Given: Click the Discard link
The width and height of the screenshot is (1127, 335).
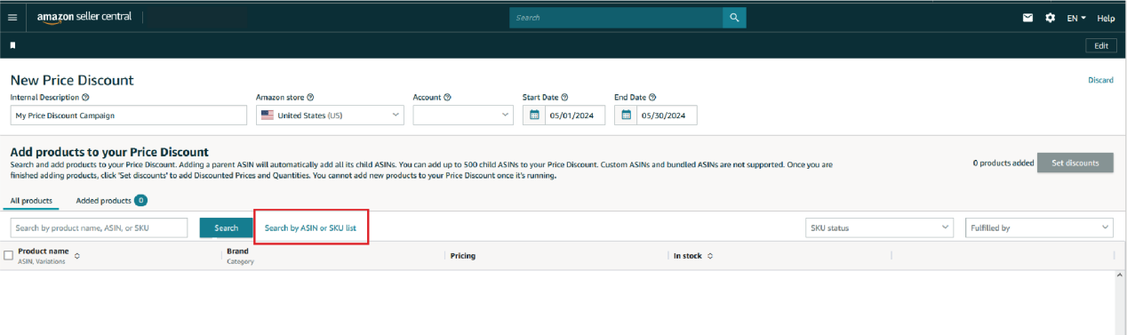Looking at the screenshot, I should [1100, 80].
